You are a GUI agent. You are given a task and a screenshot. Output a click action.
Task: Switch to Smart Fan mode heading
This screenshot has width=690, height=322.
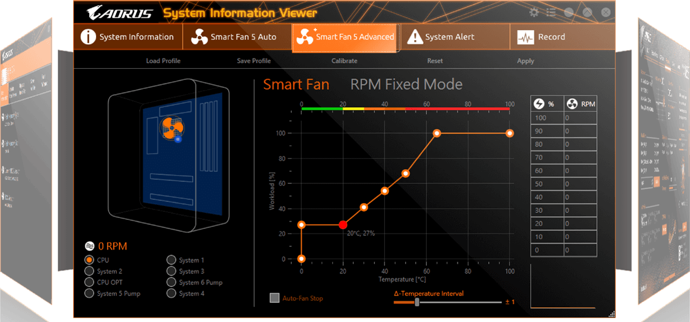pyautogui.click(x=296, y=85)
